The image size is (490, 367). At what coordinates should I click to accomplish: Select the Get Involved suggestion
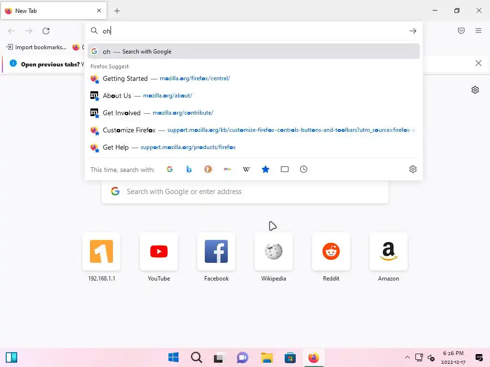[x=254, y=113]
